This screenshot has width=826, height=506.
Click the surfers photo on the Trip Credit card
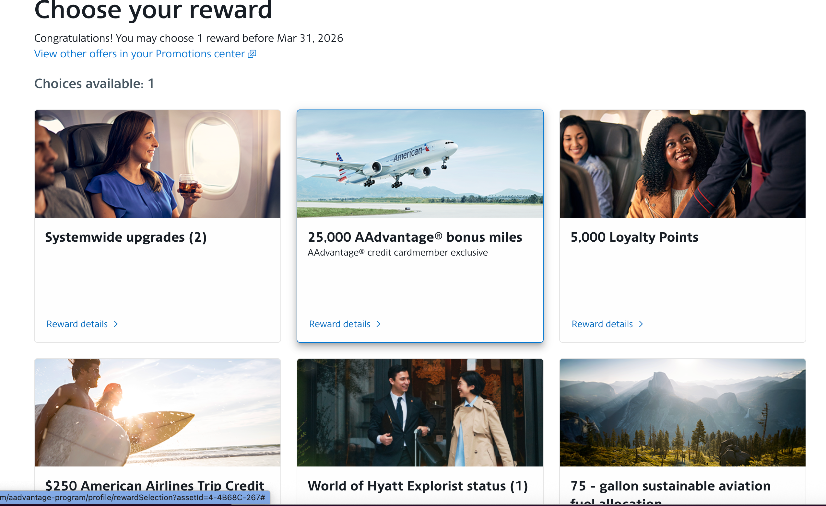[157, 412]
